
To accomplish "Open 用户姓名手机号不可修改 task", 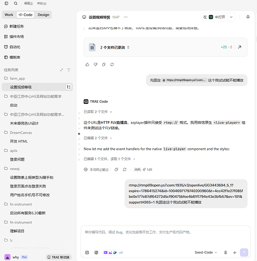I will pyautogui.click(x=30, y=195).
